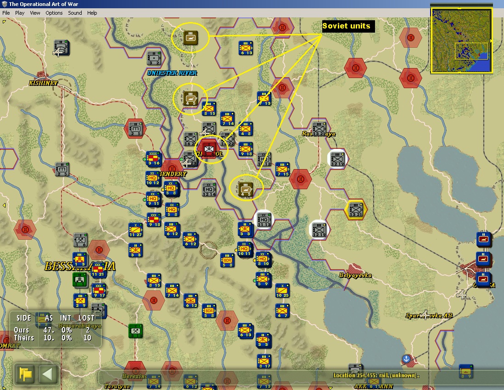
Task: Select the infantry regiment rated 4-8
Action: pos(246,129)
